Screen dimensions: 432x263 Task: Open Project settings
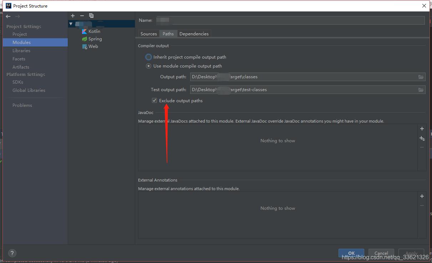(x=20, y=34)
